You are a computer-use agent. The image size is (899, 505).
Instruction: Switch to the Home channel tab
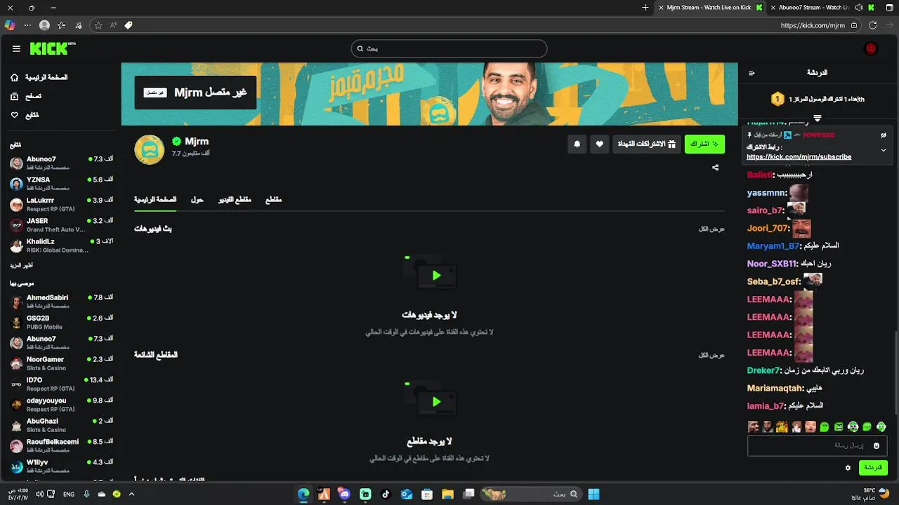point(155,200)
